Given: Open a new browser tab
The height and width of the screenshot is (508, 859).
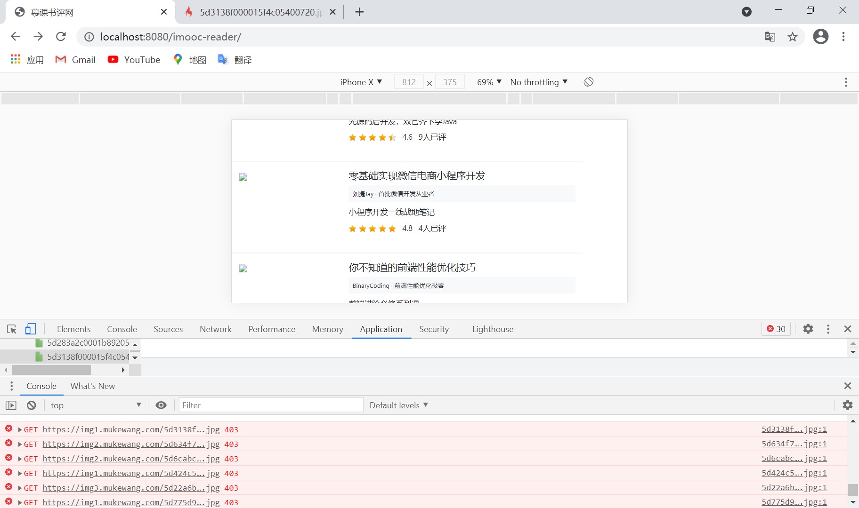Looking at the screenshot, I should tap(359, 12).
